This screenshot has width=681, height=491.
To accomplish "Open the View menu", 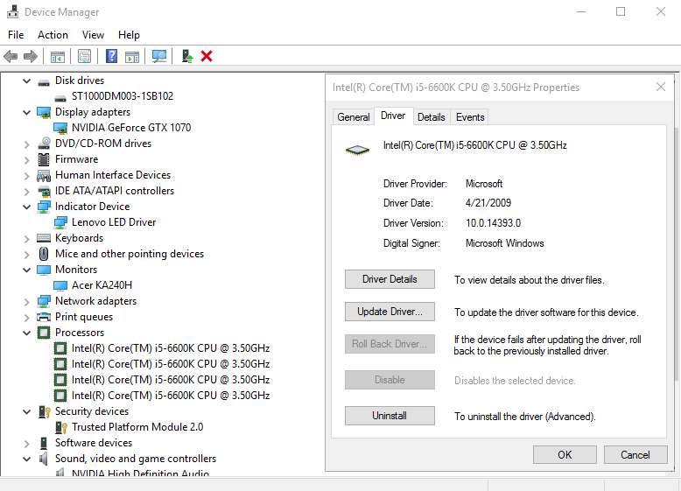I will 93,35.
